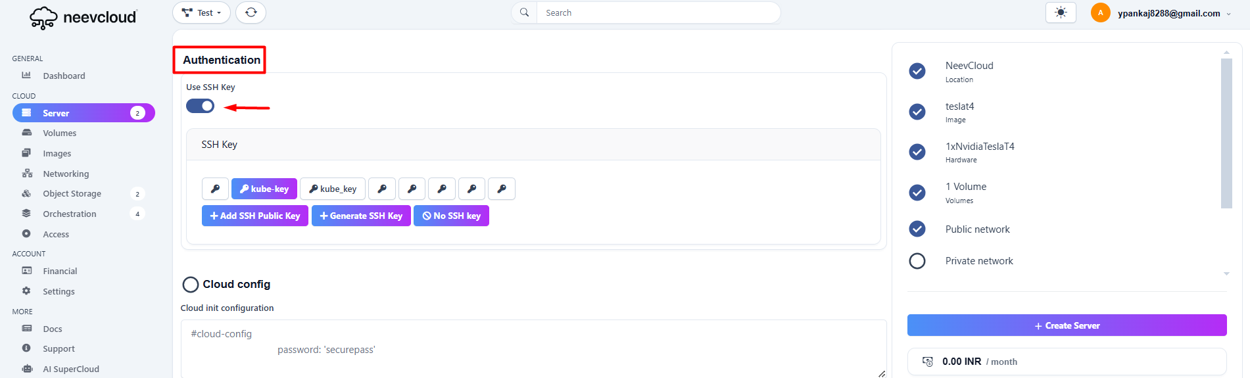Click the search magnifier icon
1250x378 pixels.
coord(524,12)
